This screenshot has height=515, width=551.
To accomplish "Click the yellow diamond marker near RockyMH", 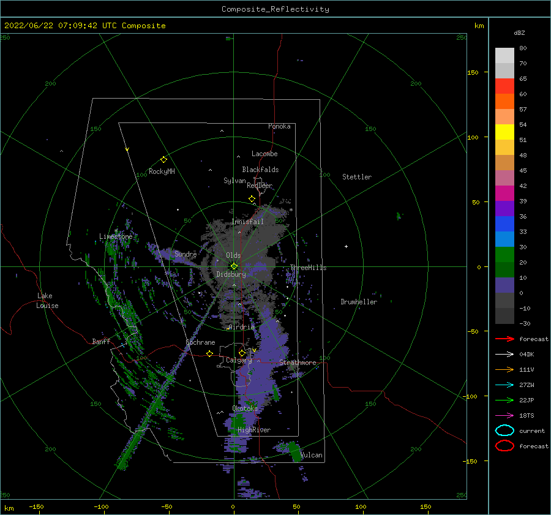I will point(163,160).
